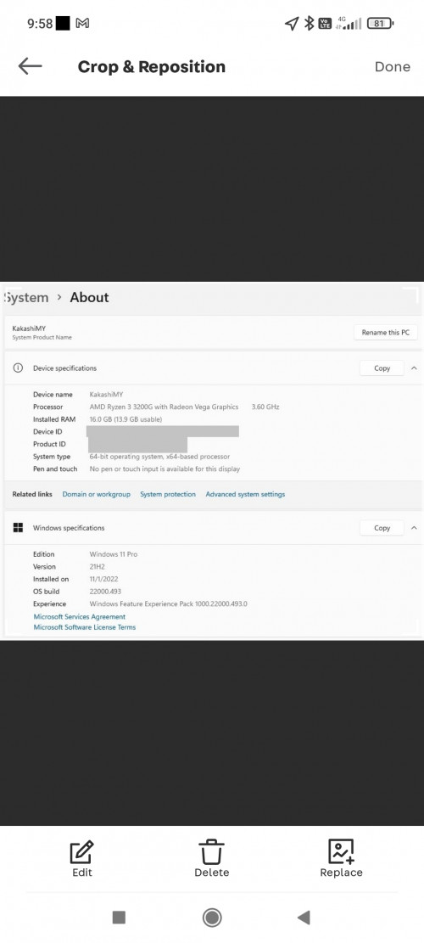Open System protection link
Image resolution: width=424 pixels, height=943 pixels.
point(168,494)
